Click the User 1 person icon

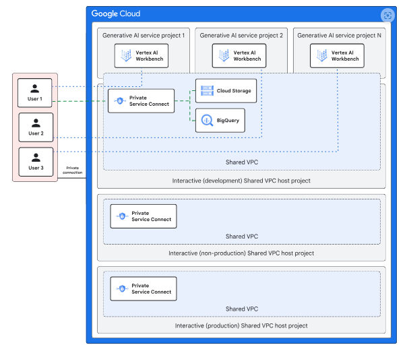point(35,88)
